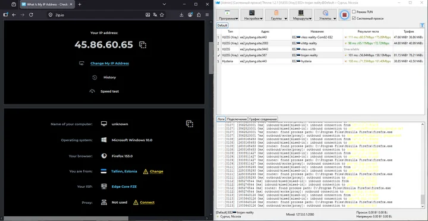Click the Edge Core FZE ISP link

coord(124,187)
